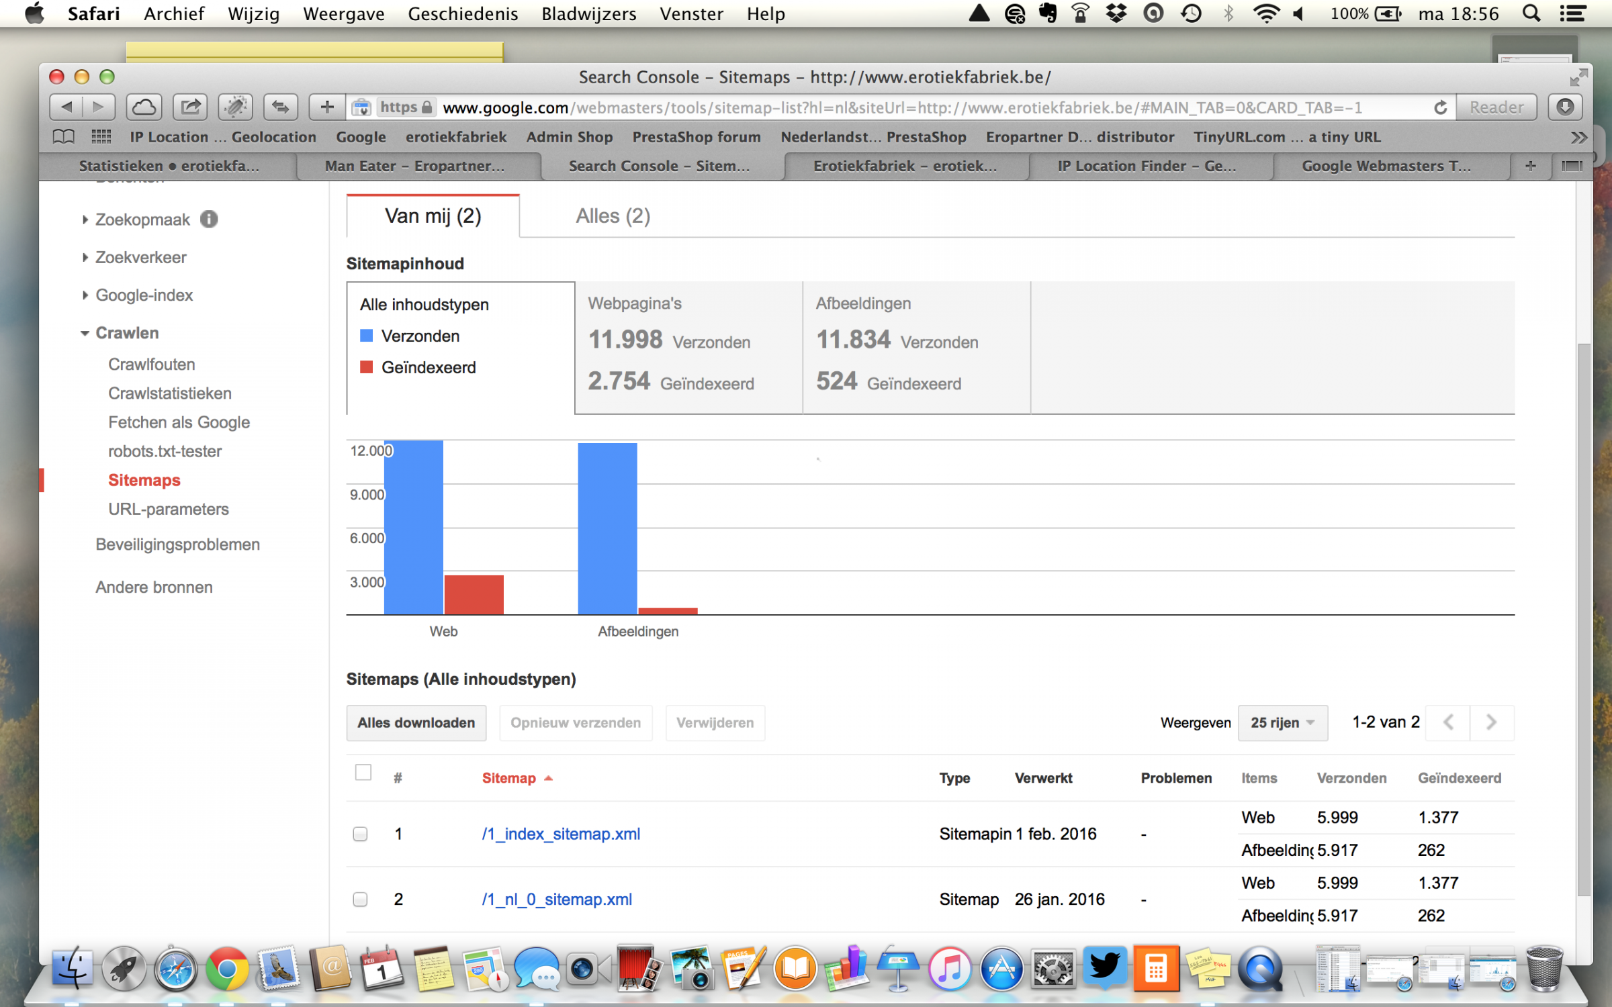Click the iCloud tabs toolbar icon
Viewport: 1612px width, 1007px height.
coord(144,107)
